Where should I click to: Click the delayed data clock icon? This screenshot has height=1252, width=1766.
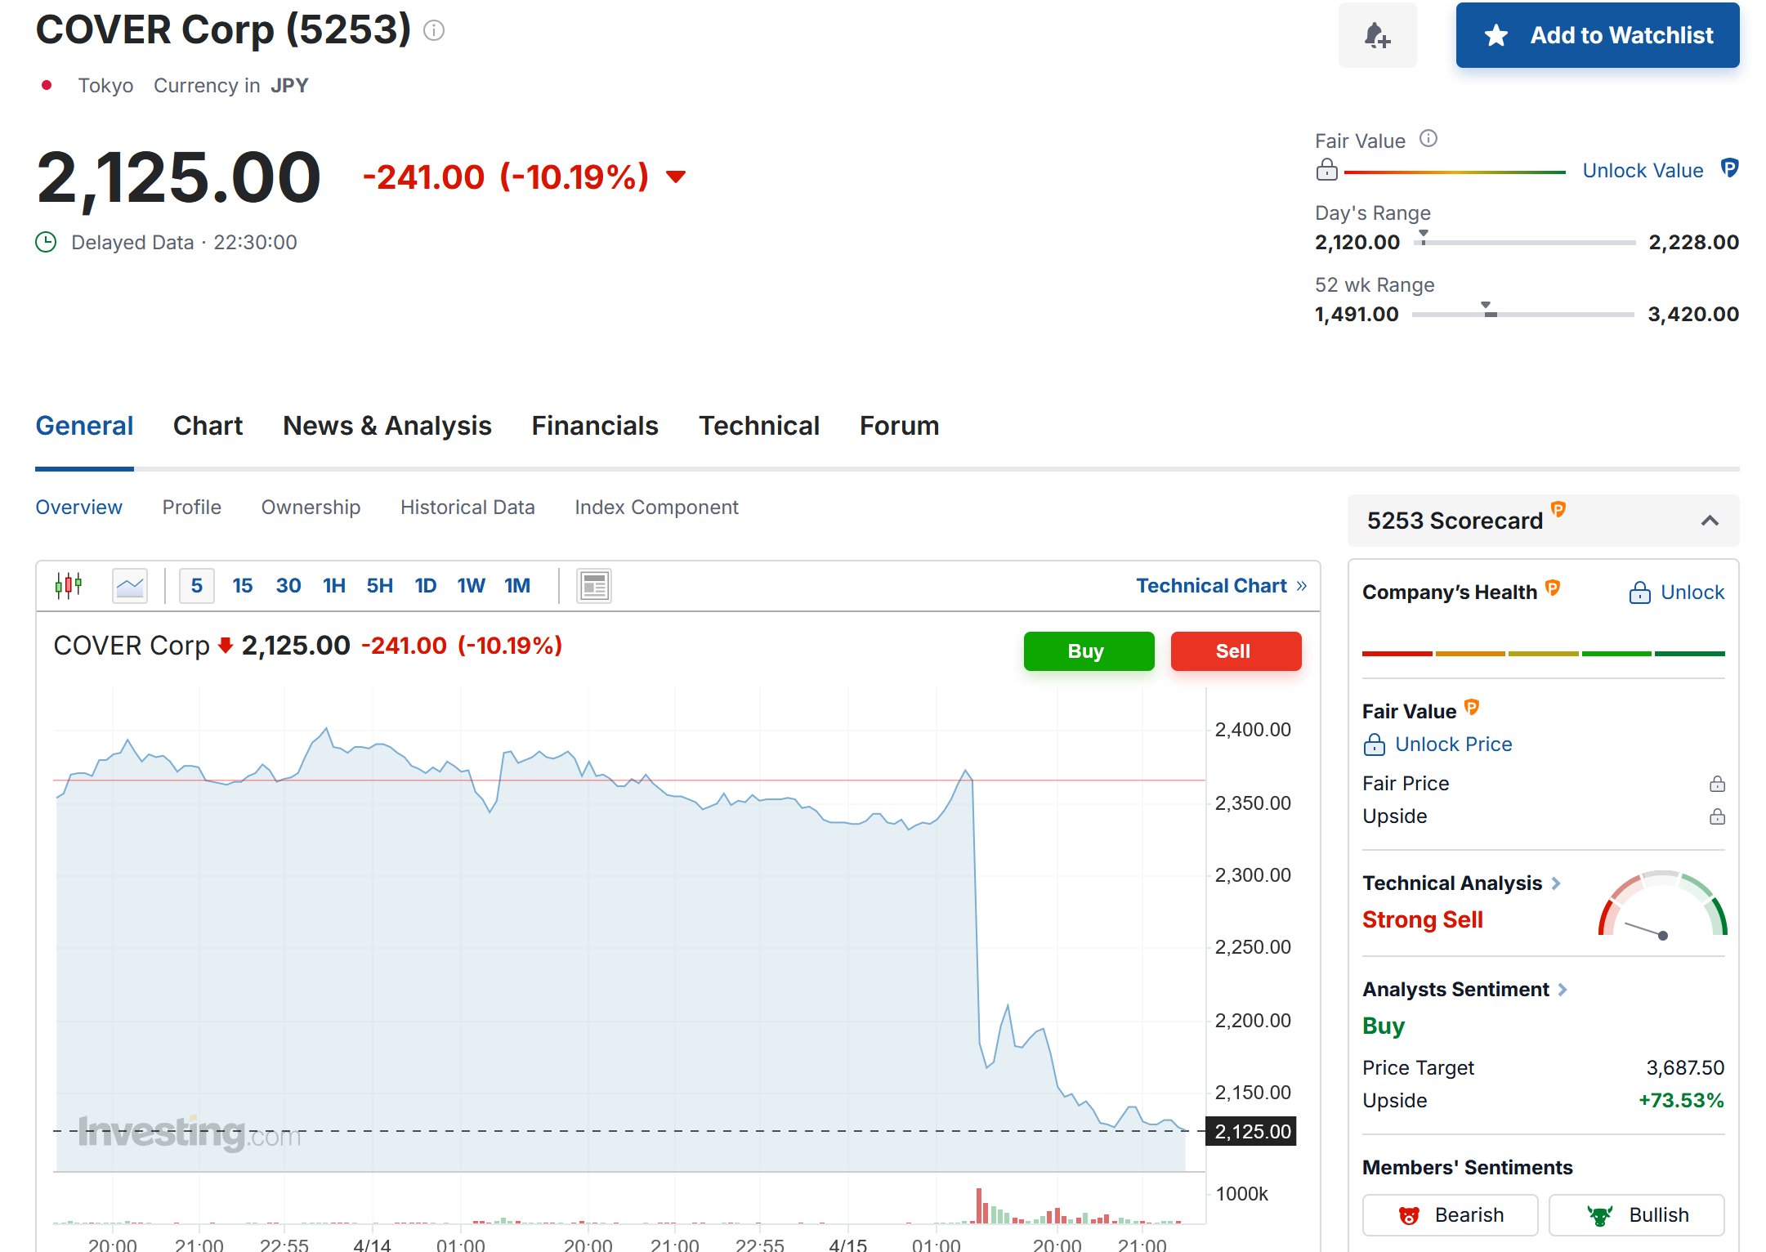tap(46, 242)
